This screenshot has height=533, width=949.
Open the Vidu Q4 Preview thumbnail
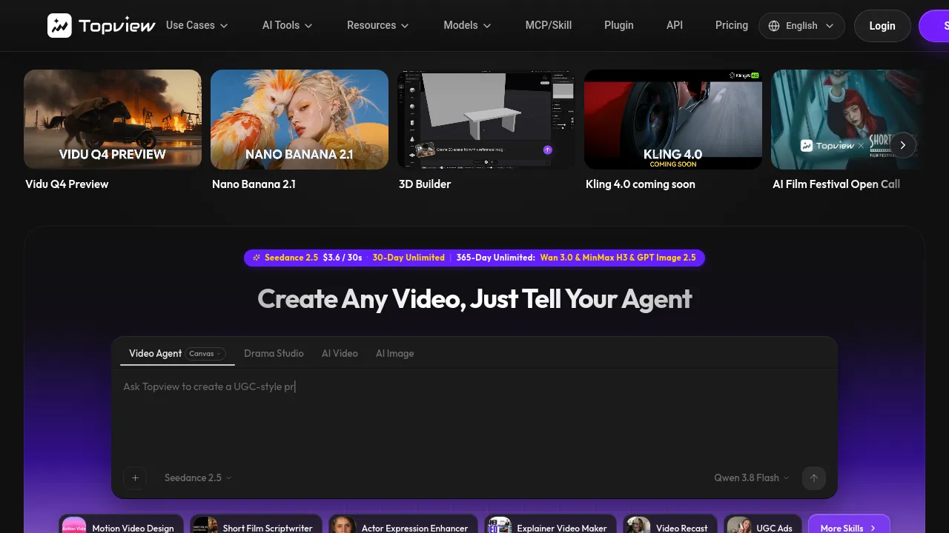[x=113, y=119]
